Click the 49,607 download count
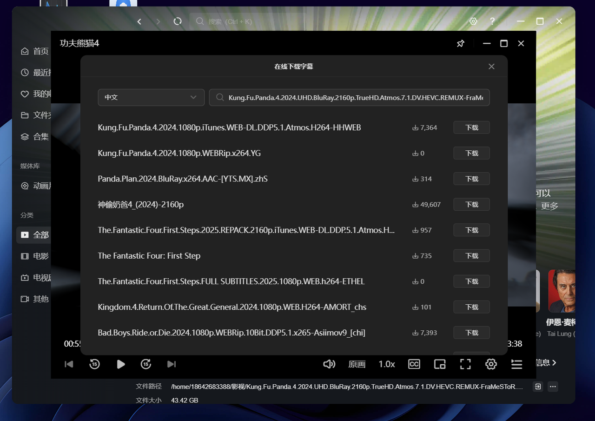Image resolution: width=595 pixels, height=421 pixels. coord(426,204)
